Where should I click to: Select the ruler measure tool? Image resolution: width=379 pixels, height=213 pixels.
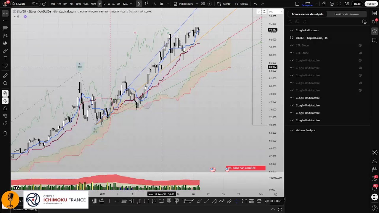pos(5,76)
